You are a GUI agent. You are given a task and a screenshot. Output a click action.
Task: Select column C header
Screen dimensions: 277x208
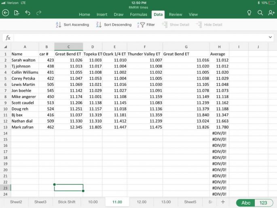68,47
